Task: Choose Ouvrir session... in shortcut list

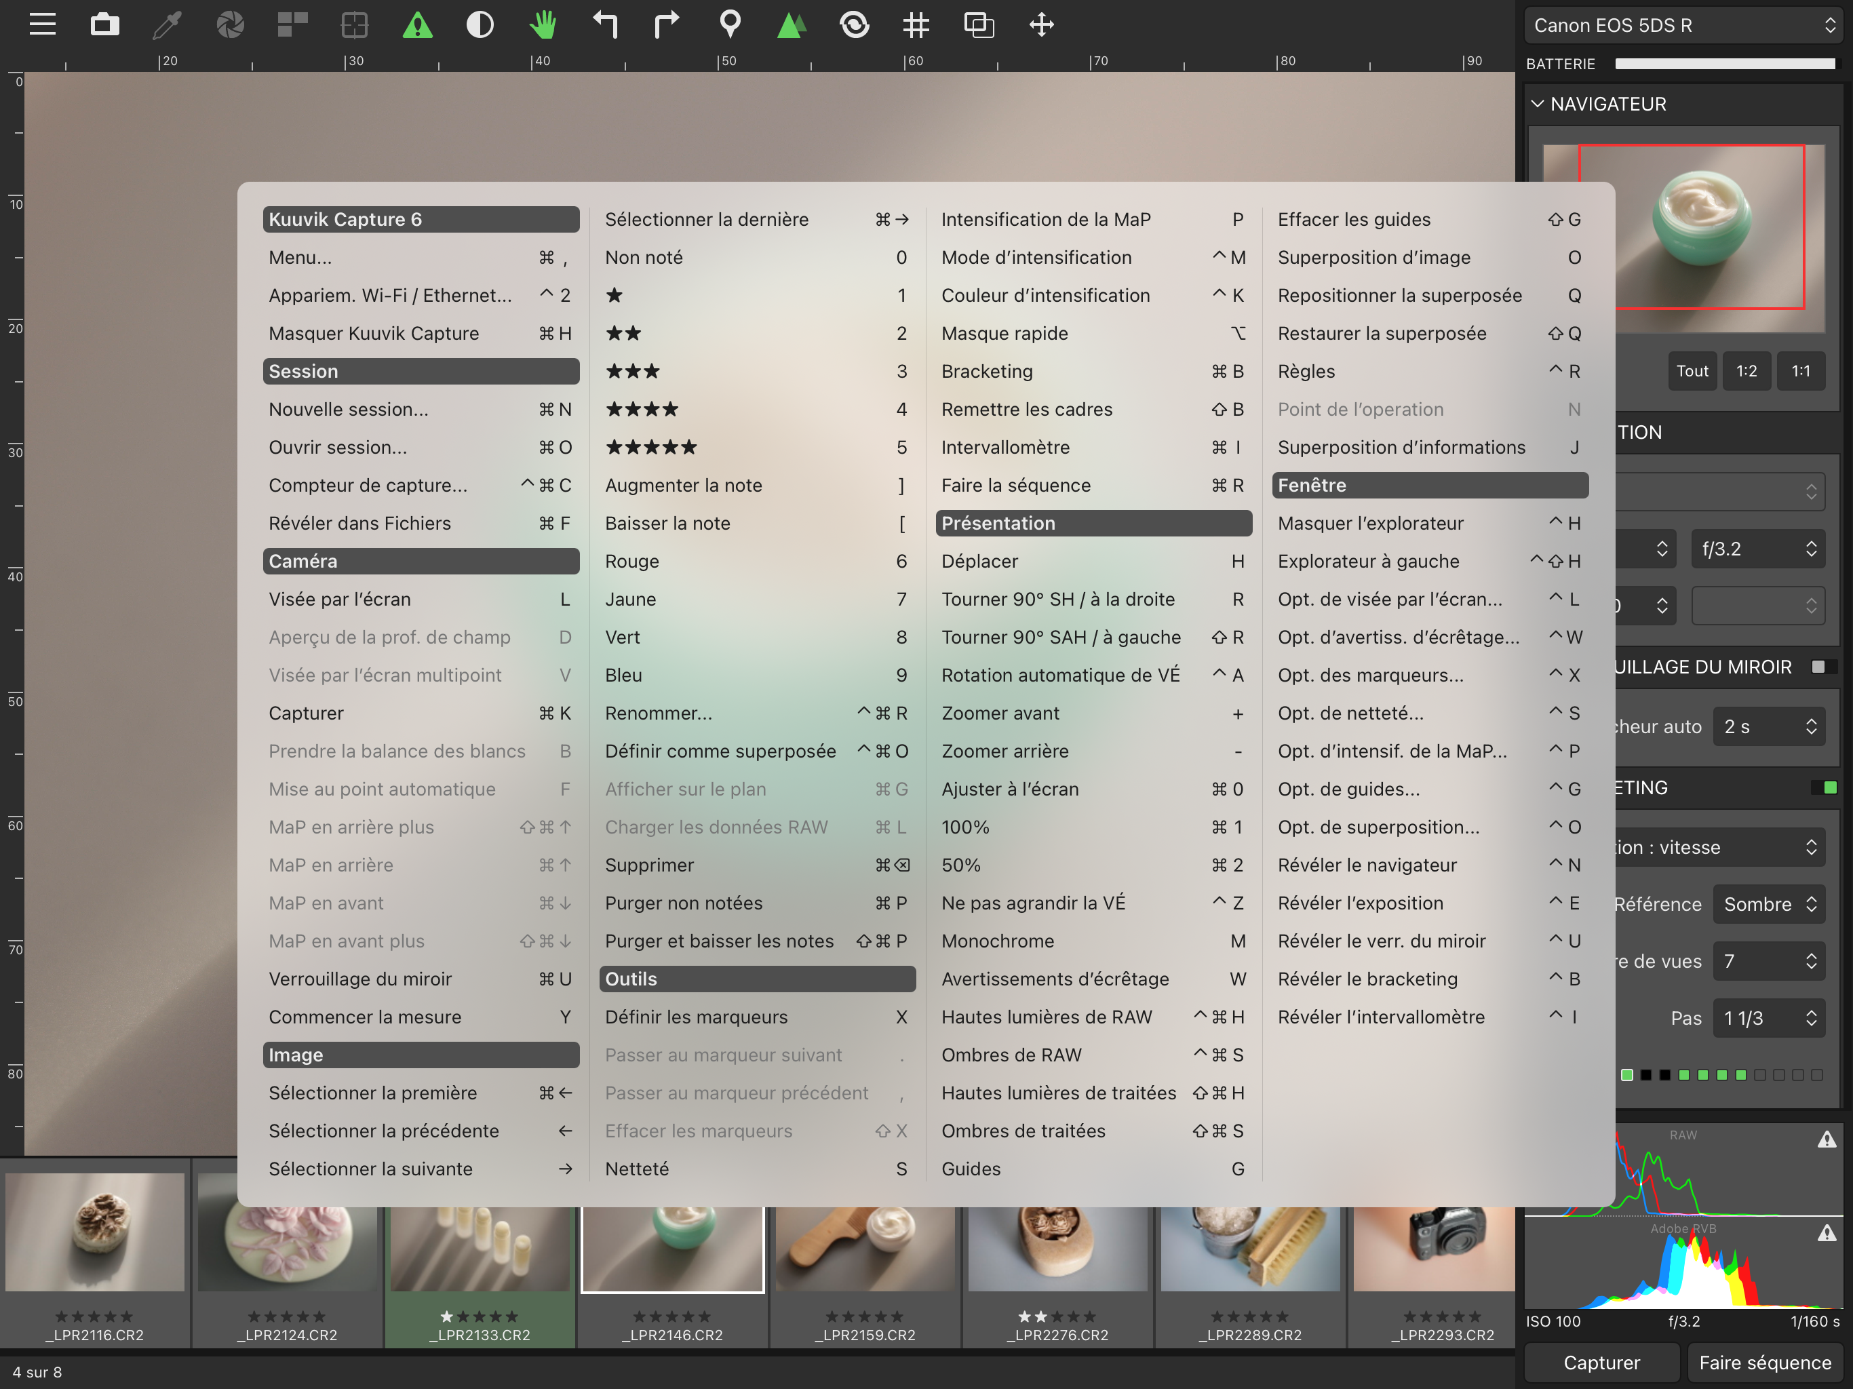Action: pos(421,448)
